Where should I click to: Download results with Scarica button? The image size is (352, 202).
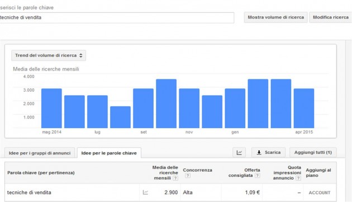(269, 153)
